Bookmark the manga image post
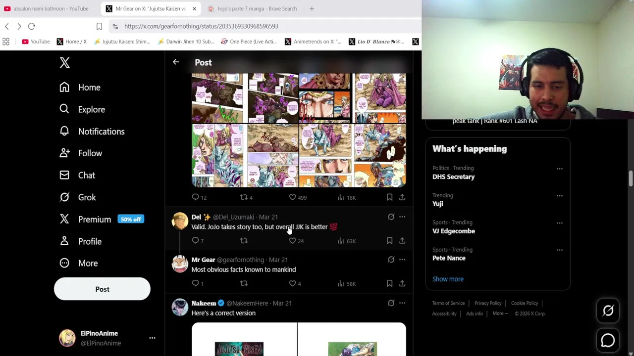 pos(389,197)
